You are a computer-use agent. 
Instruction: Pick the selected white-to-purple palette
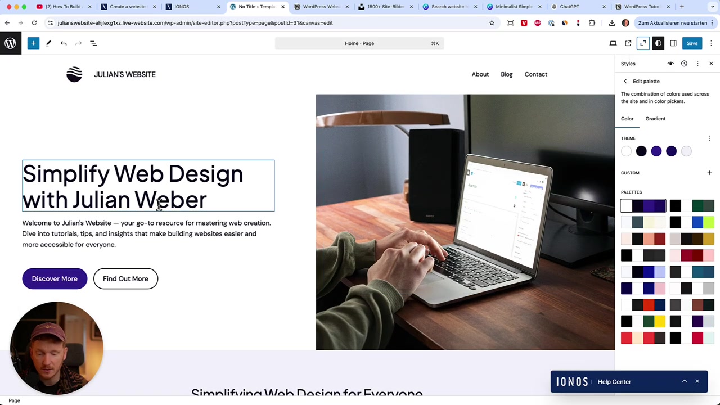tap(643, 206)
